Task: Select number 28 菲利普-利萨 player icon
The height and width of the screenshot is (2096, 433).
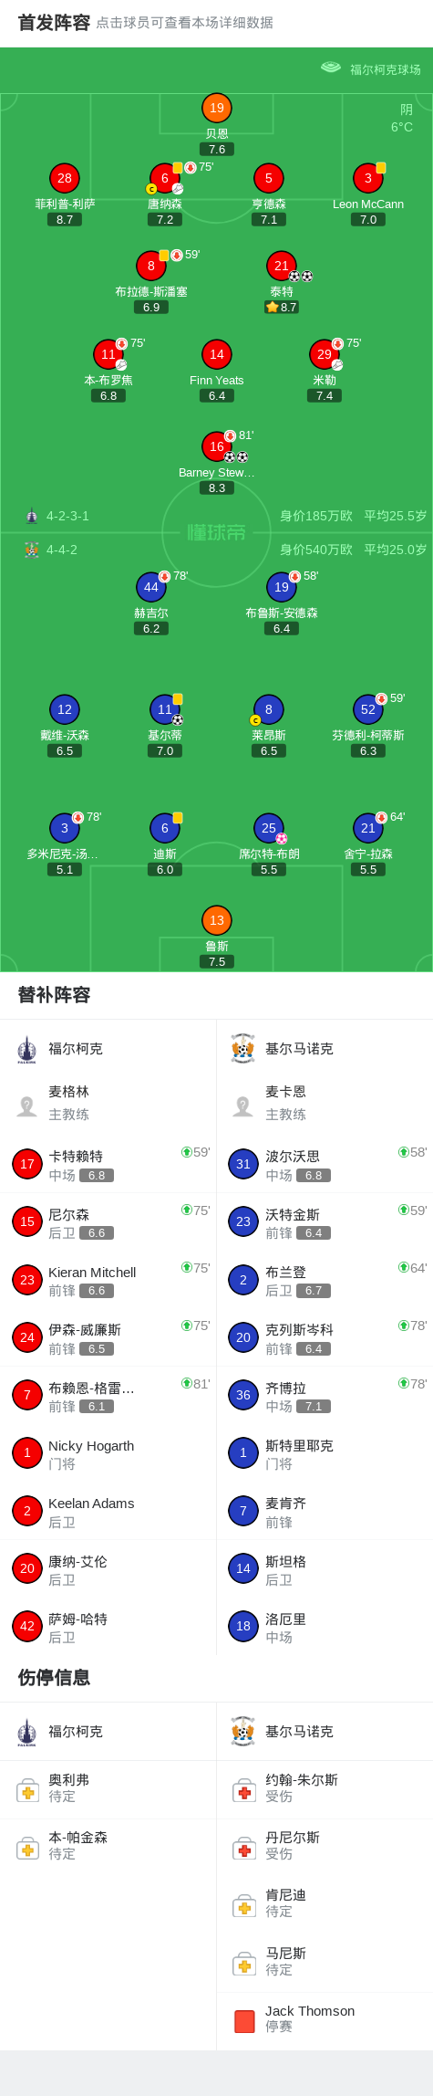Action: click(65, 178)
